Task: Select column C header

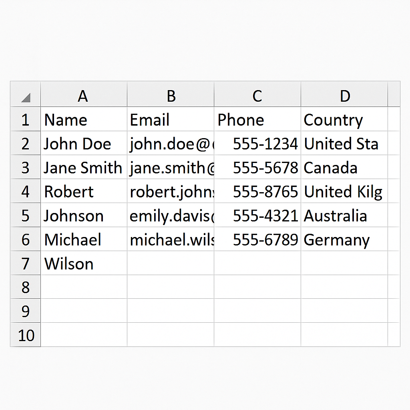Action: coord(257,94)
